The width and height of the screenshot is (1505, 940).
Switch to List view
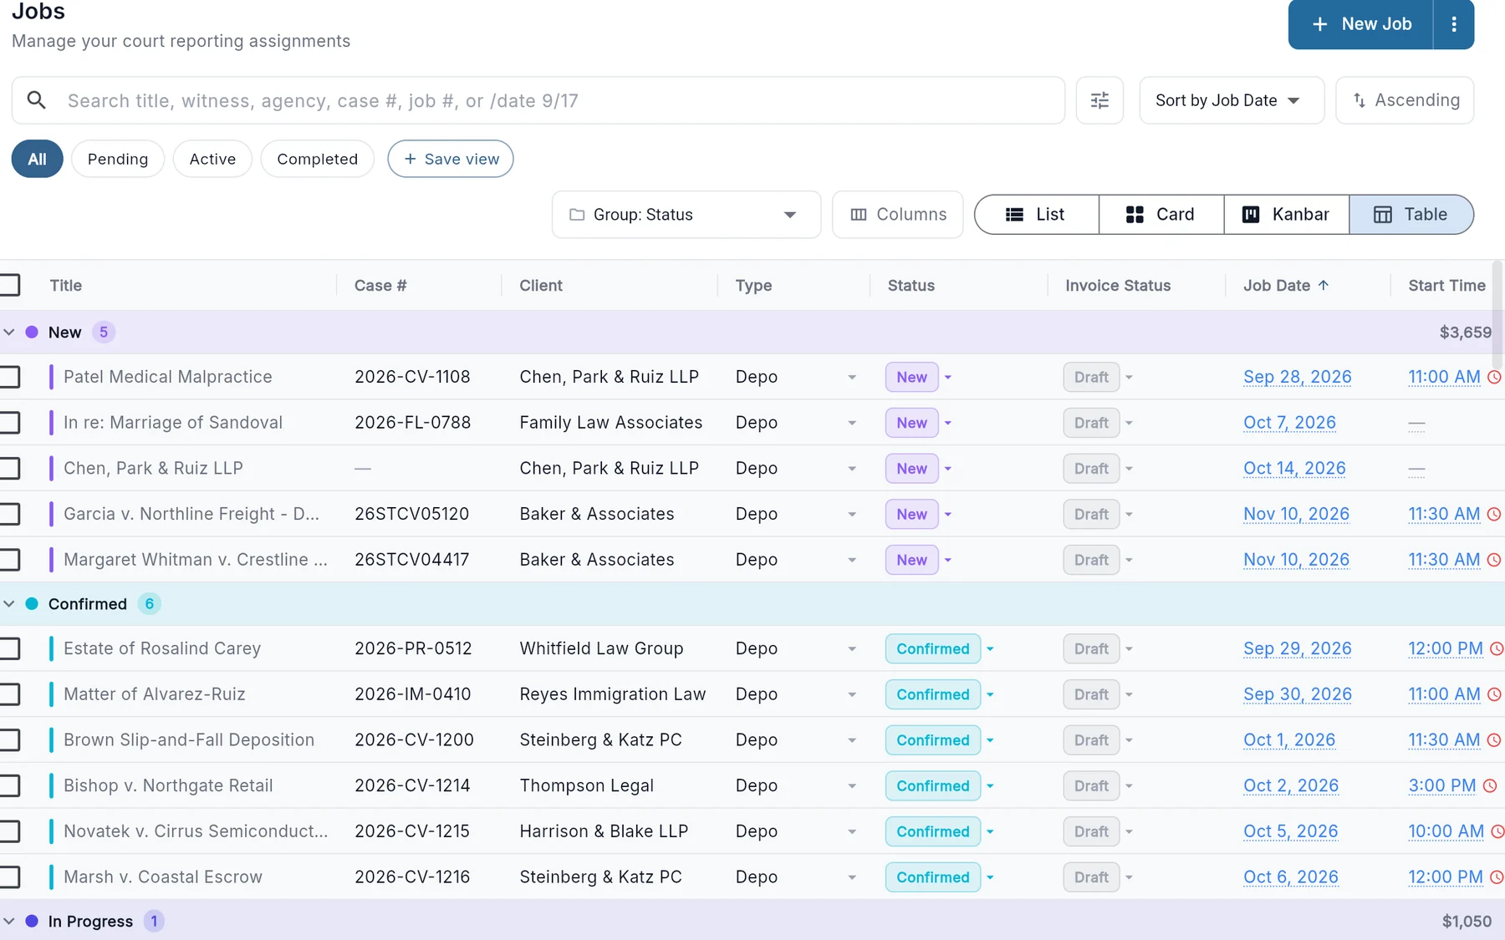[1037, 215]
